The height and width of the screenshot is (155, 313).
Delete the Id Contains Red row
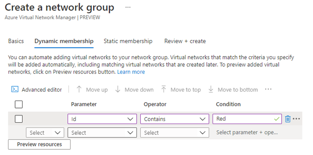288,119
